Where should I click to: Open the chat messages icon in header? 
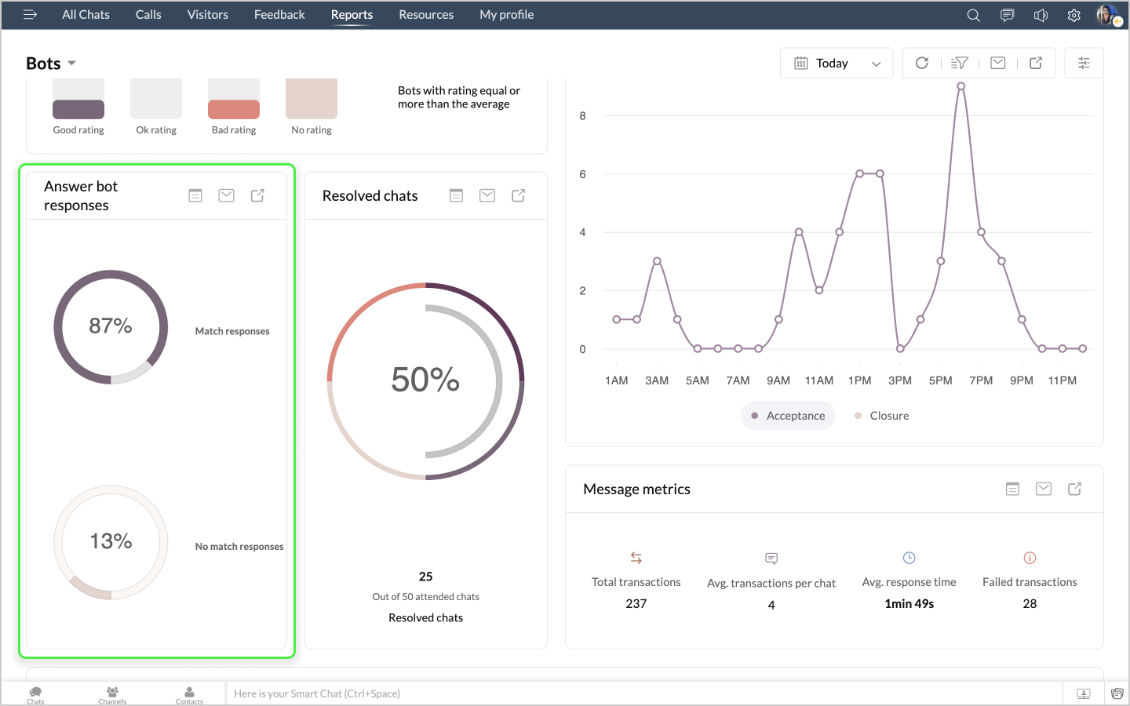point(1007,15)
